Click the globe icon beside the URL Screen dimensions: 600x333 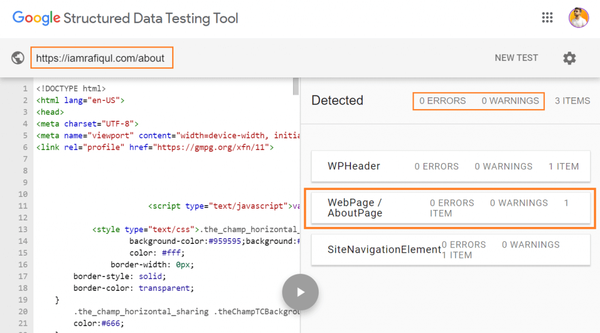click(18, 58)
